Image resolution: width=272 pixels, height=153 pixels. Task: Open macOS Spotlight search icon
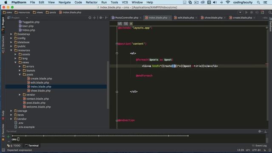pyautogui.click(x=258, y=3)
